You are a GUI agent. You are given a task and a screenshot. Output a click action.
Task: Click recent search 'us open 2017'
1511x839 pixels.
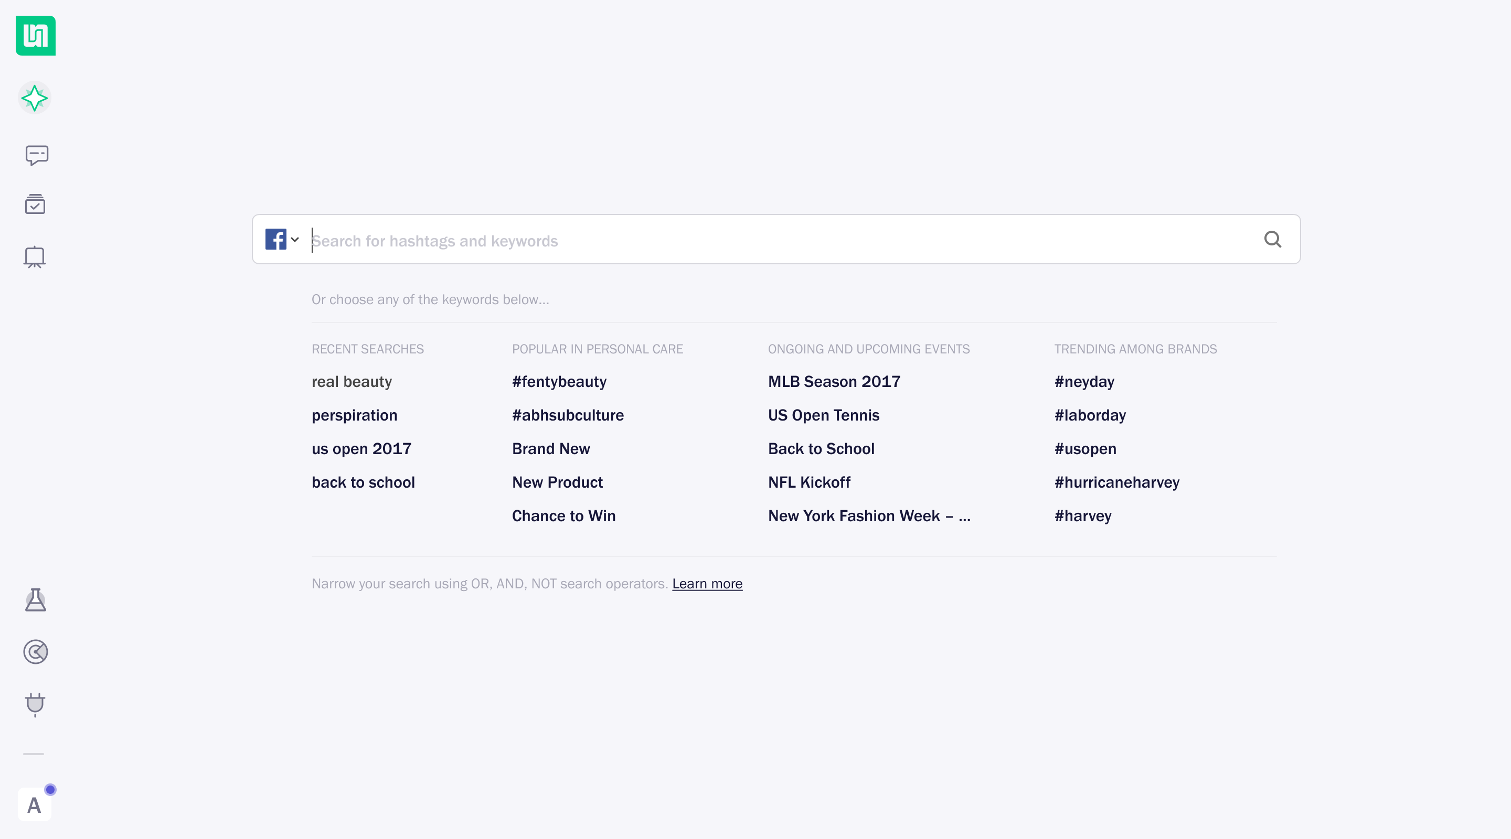361,448
